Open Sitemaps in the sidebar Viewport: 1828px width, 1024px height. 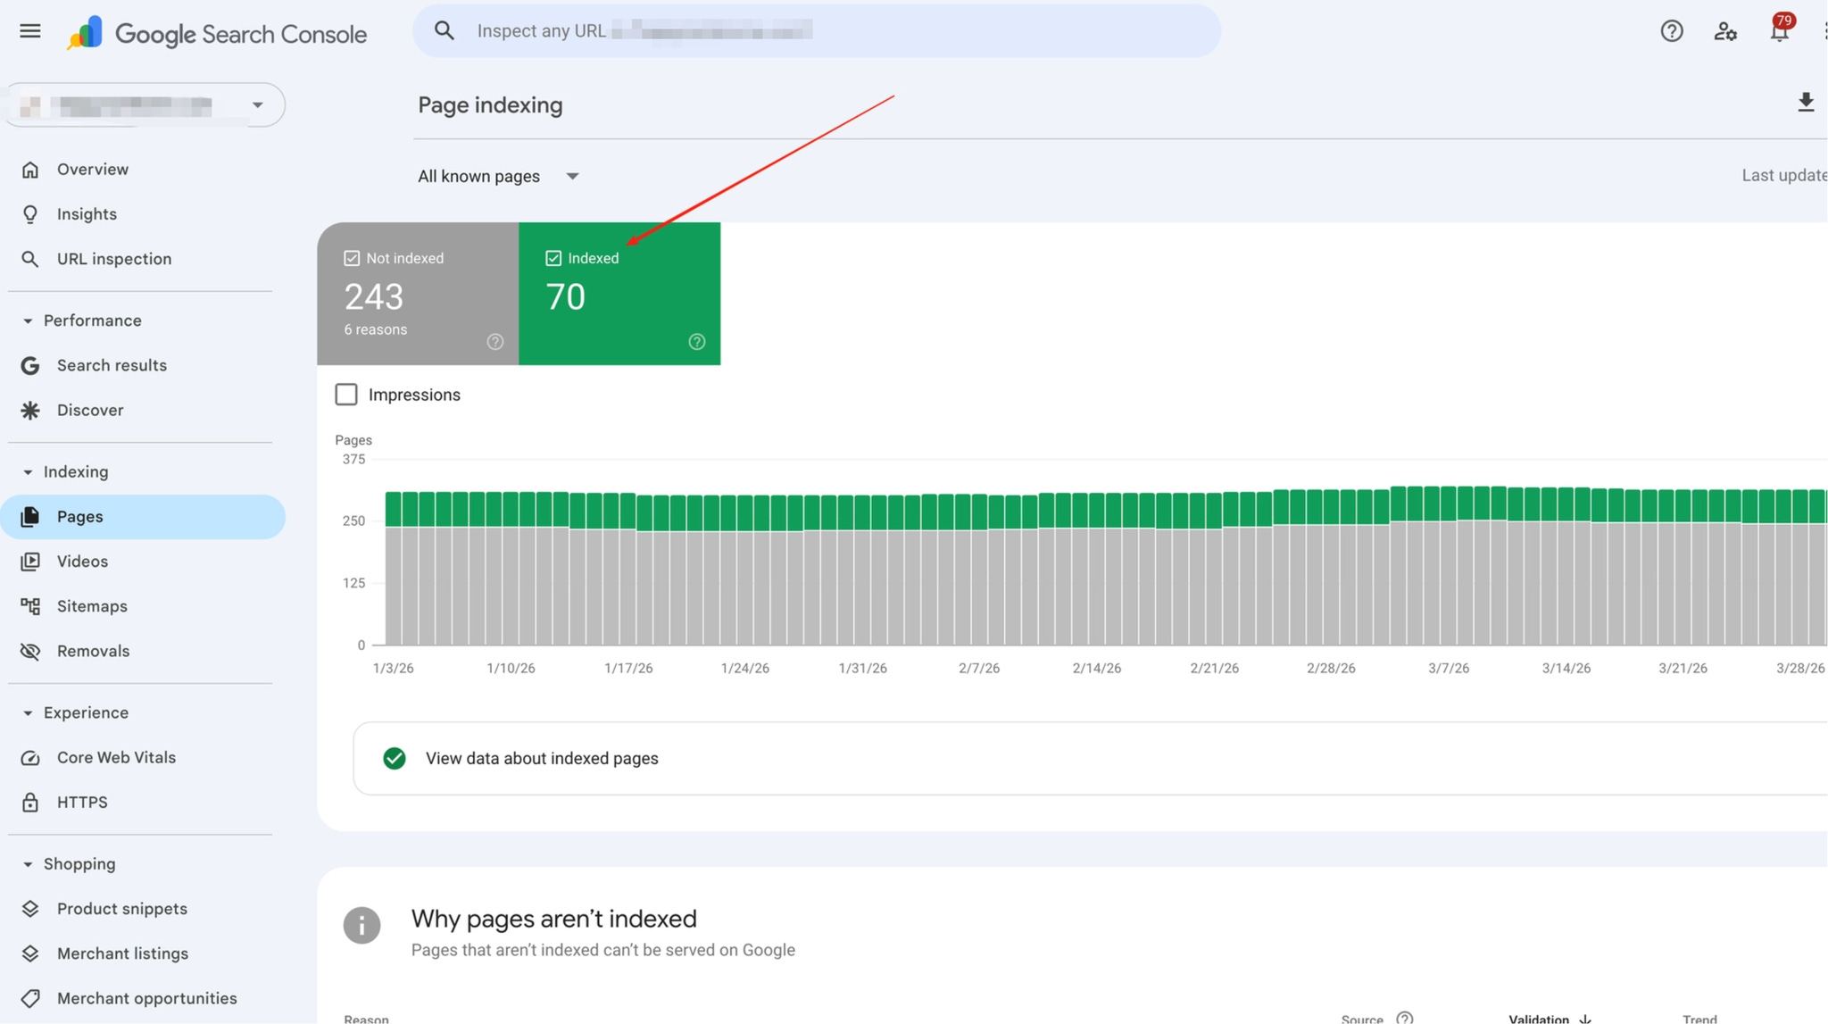(92, 606)
